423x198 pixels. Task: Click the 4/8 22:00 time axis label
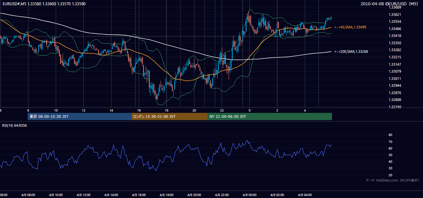coord(222,195)
